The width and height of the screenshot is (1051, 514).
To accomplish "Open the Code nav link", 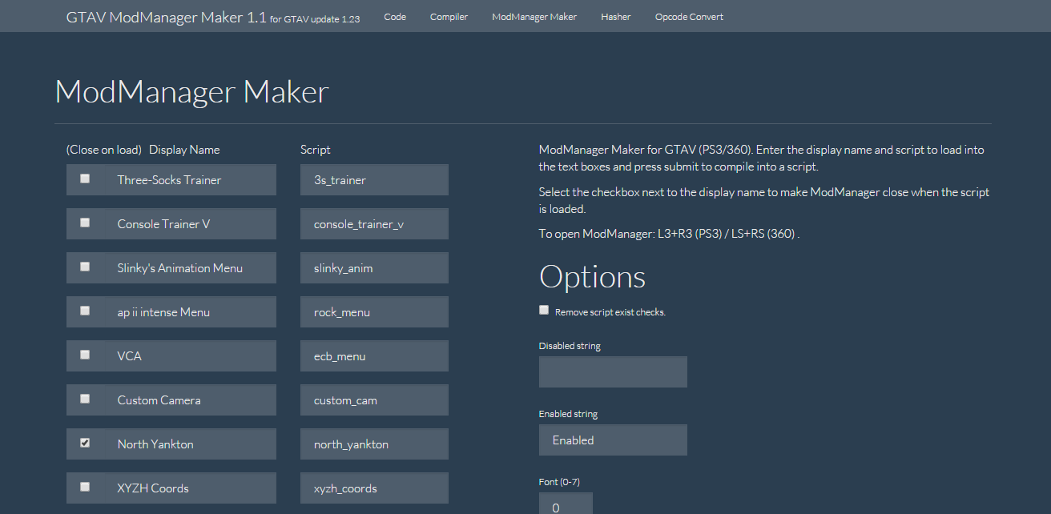I will pyautogui.click(x=395, y=17).
